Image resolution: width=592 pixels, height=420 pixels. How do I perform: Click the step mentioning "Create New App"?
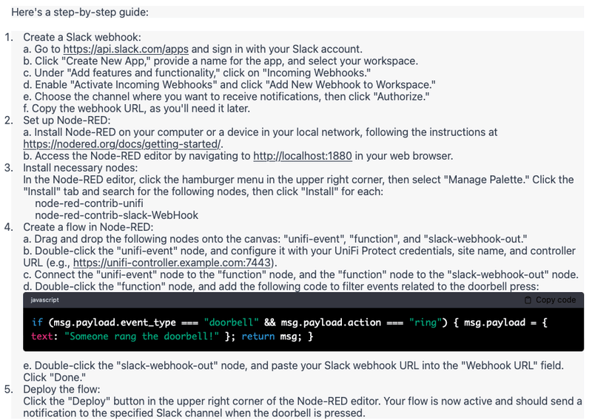coord(221,61)
